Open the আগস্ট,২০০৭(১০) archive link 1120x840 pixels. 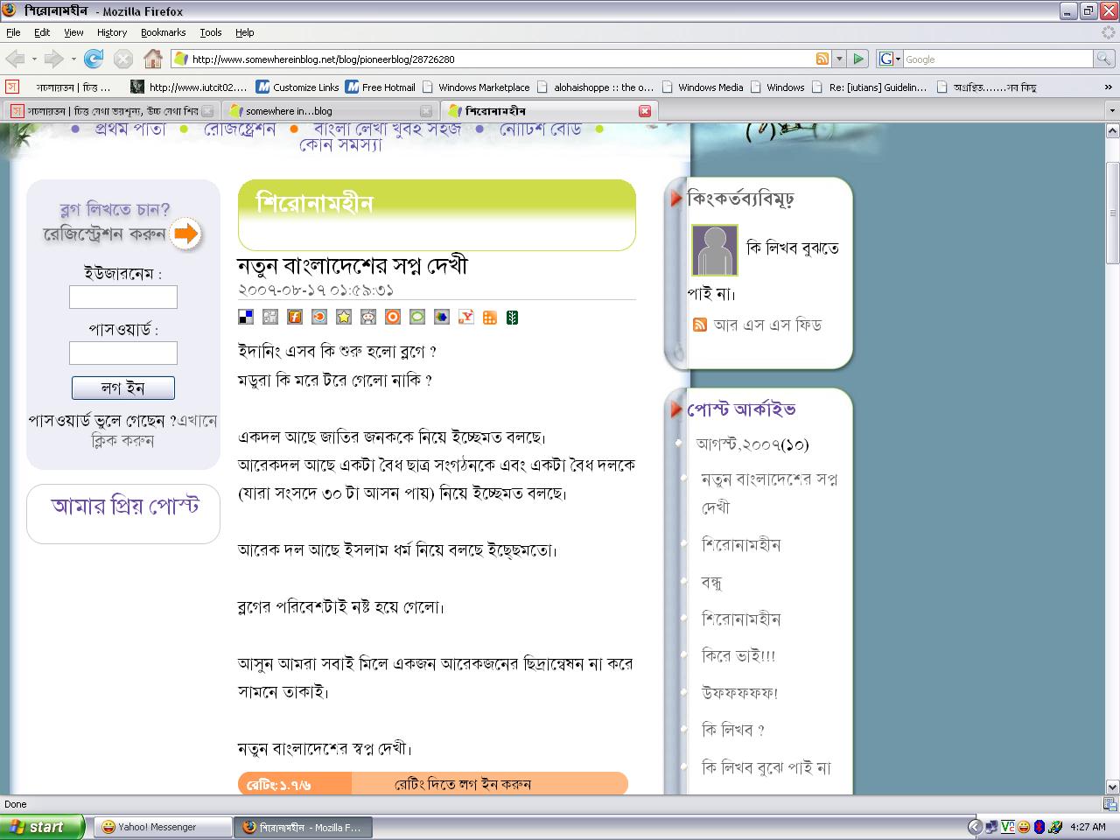click(x=752, y=444)
